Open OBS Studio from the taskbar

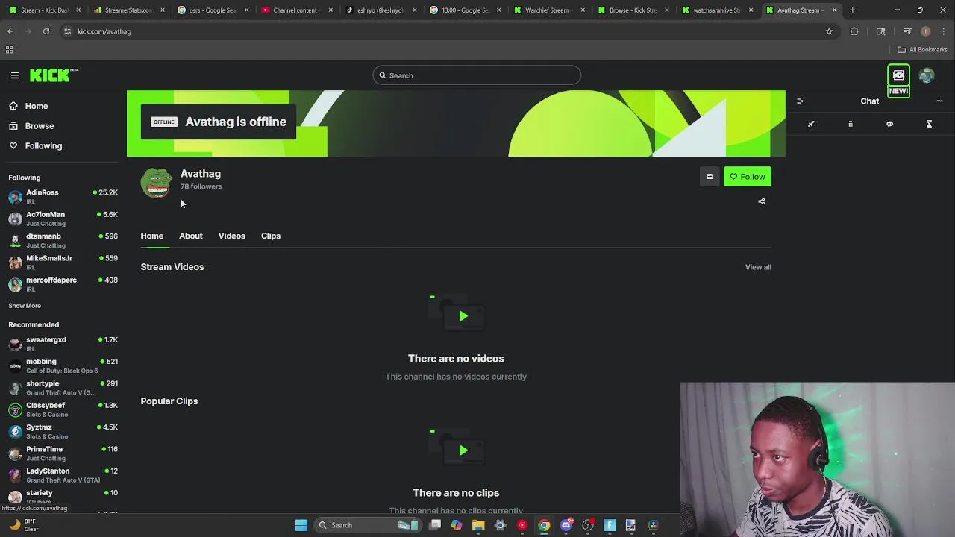tap(587, 525)
